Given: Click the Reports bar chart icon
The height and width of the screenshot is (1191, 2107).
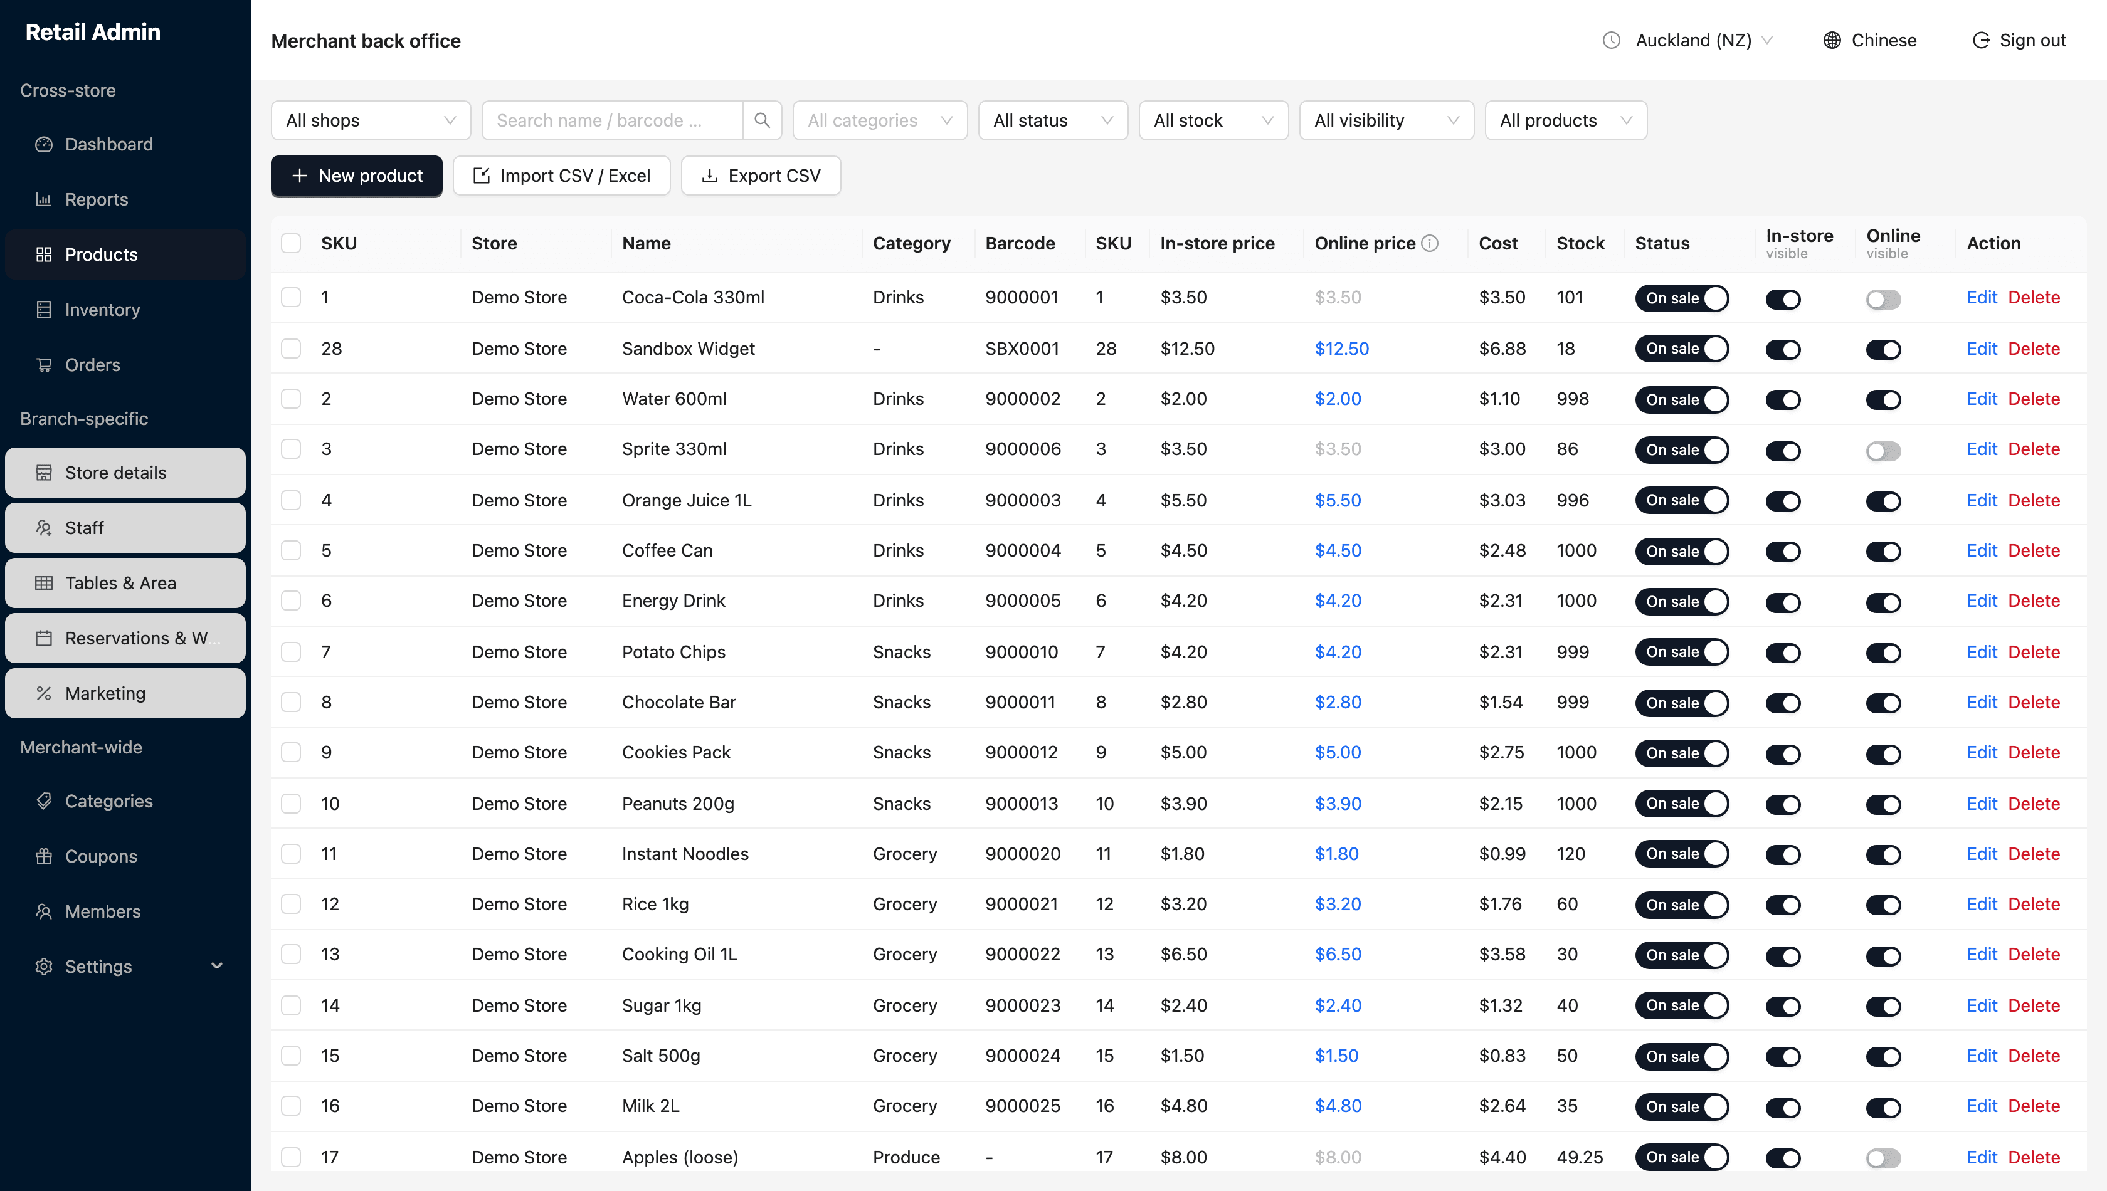Looking at the screenshot, I should 44,199.
